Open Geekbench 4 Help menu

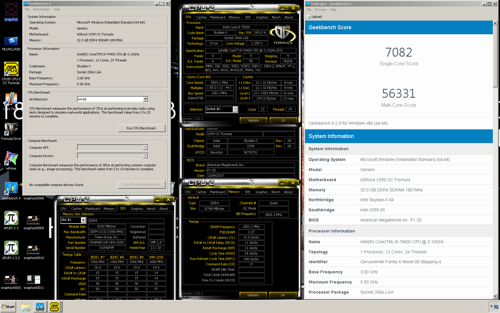tap(57, 9)
